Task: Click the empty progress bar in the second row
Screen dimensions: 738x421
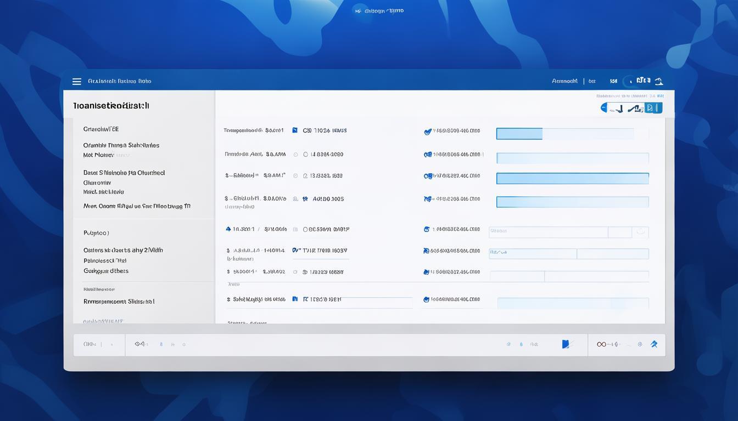Action: (x=573, y=158)
